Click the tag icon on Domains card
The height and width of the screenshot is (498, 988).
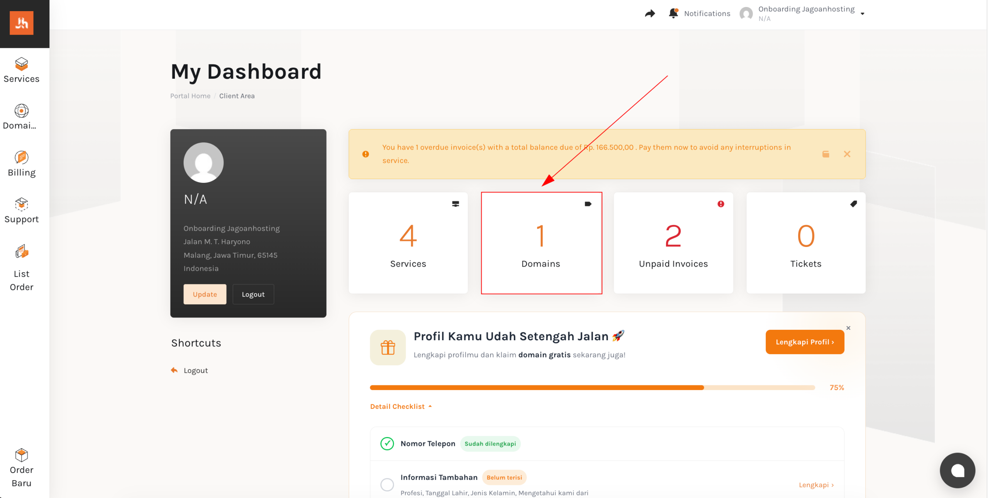tap(588, 204)
